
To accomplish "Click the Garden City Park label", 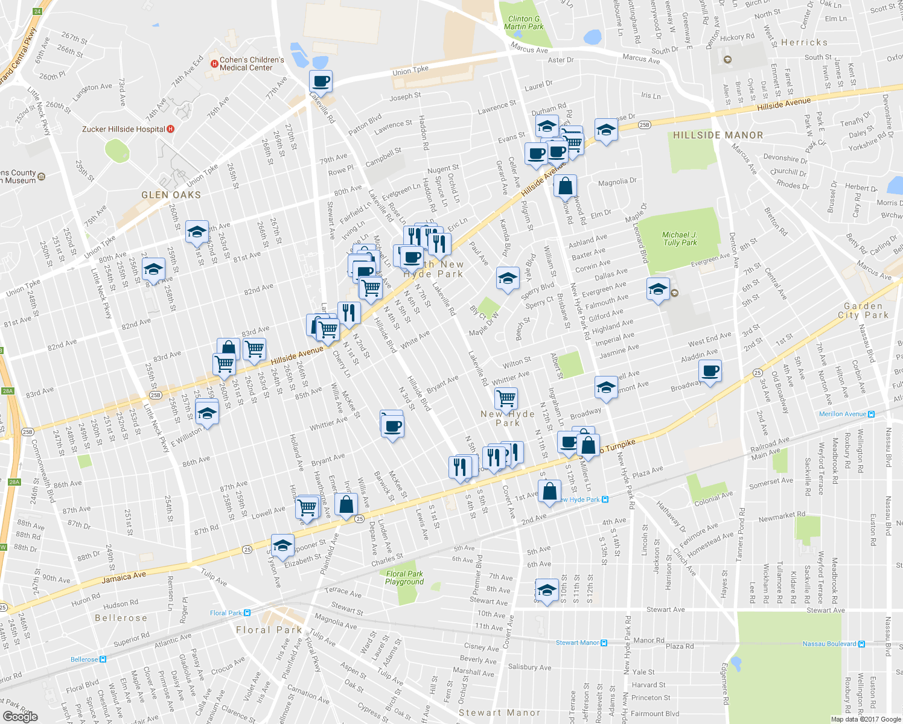I will coord(863,310).
